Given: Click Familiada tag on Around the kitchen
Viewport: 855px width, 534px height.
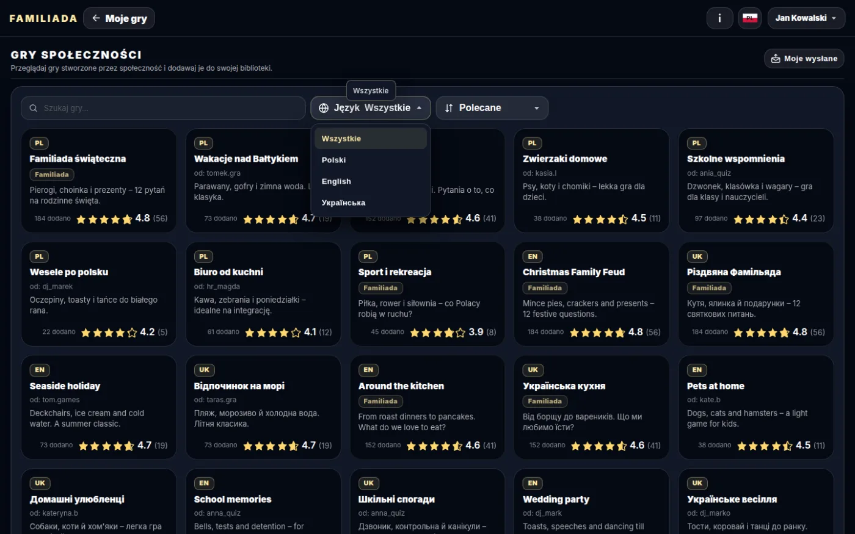Looking at the screenshot, I should (x=380, y=402).
